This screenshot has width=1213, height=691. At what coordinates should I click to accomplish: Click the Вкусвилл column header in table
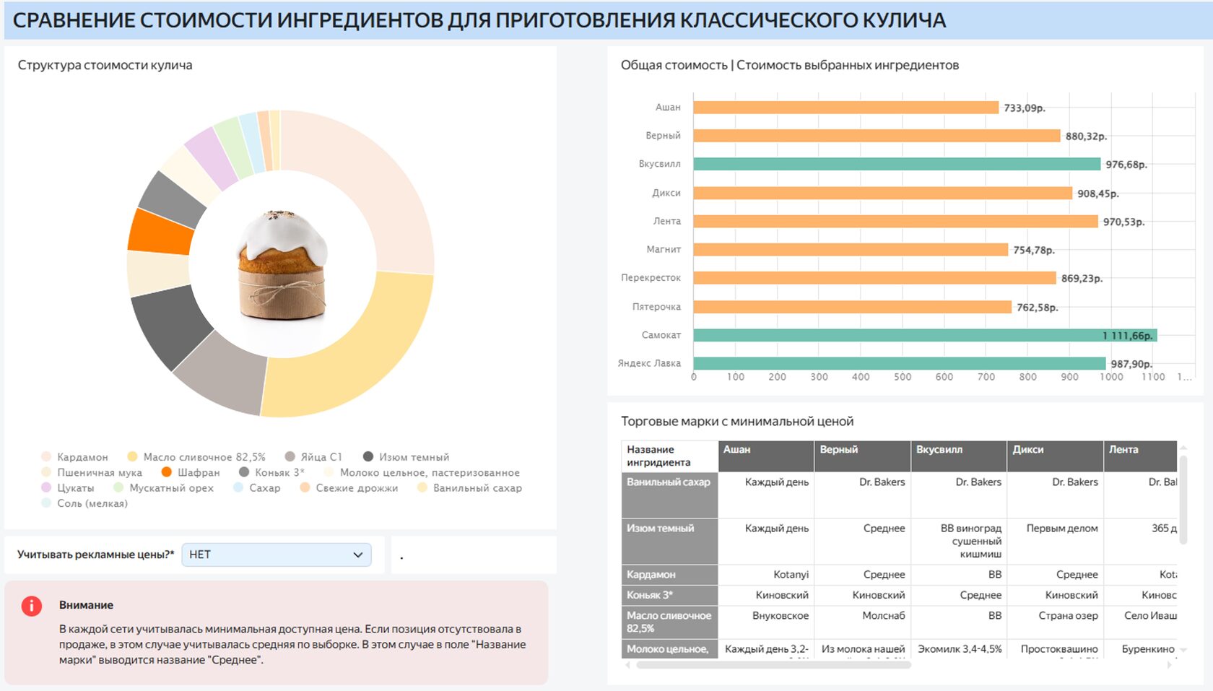[959, 456]
